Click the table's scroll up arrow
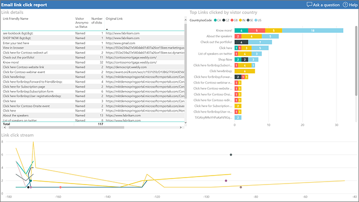 point(185,20)
